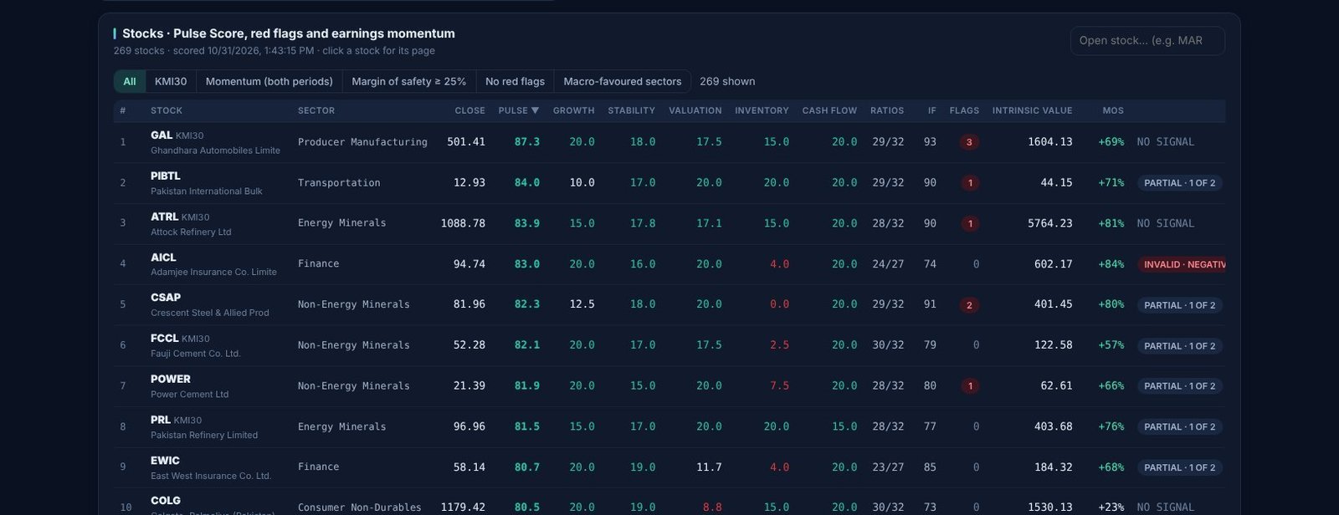Click inventory score 7.5 for POWER
Image resolution: width=1339 pixels, height=515 pixels.
(x=779, y=386)
